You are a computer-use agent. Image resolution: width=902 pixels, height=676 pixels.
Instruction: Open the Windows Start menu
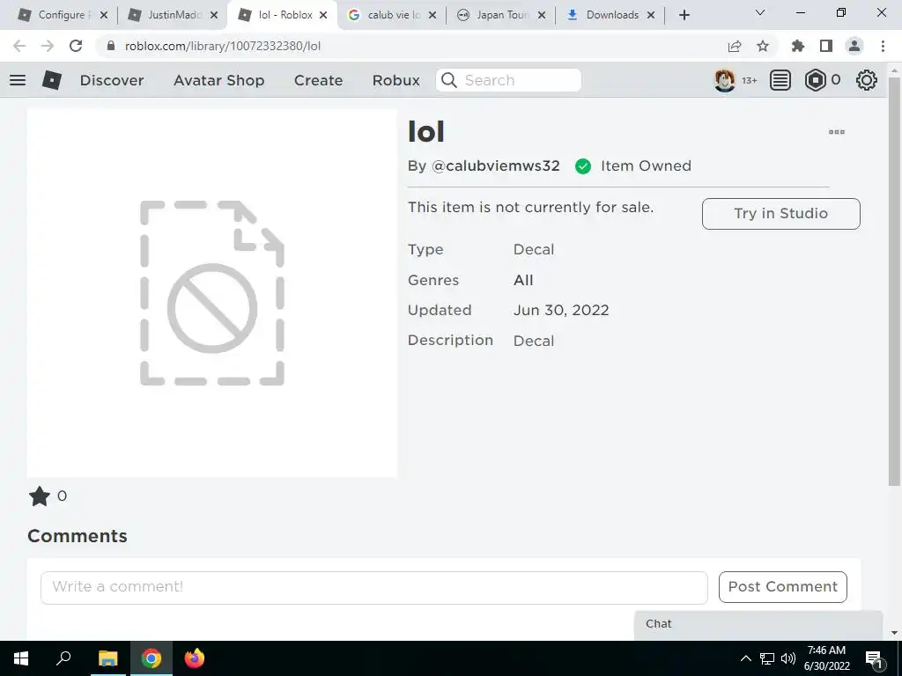click(x=21, y=658)
